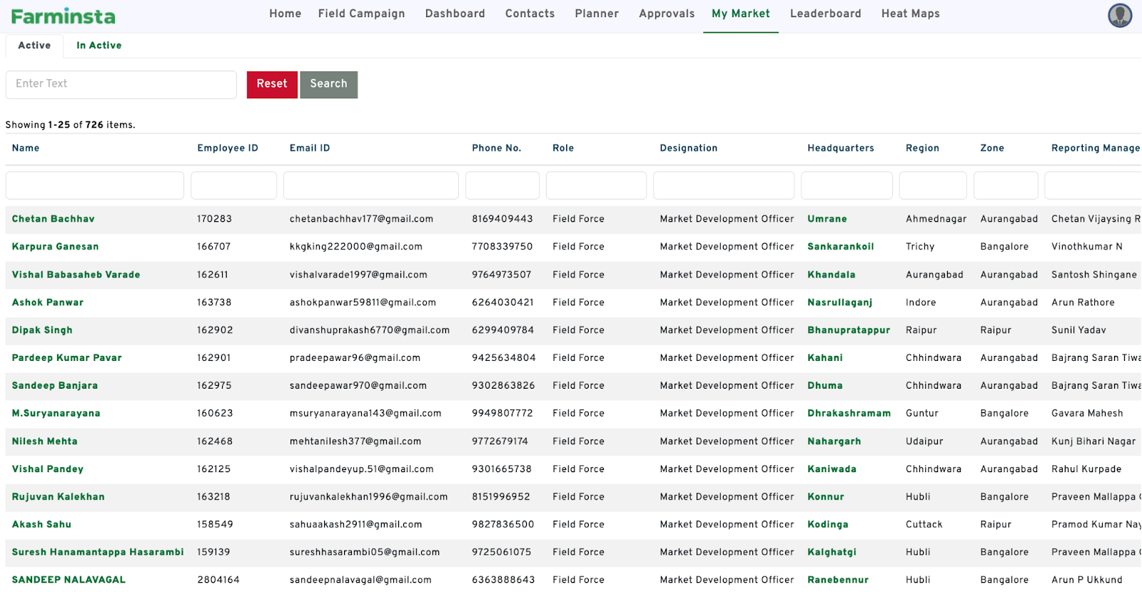This screenshot has width=1142, height=592.
Task: Click the Farminsta logo
Action: [63, 16]
